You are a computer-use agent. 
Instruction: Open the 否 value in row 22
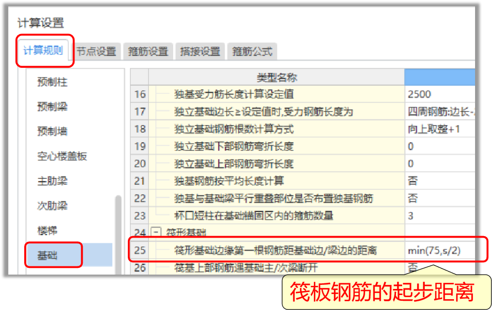coord(440,198)
